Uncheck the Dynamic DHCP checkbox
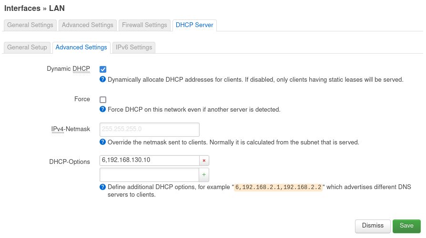 [x=103, y=69]
